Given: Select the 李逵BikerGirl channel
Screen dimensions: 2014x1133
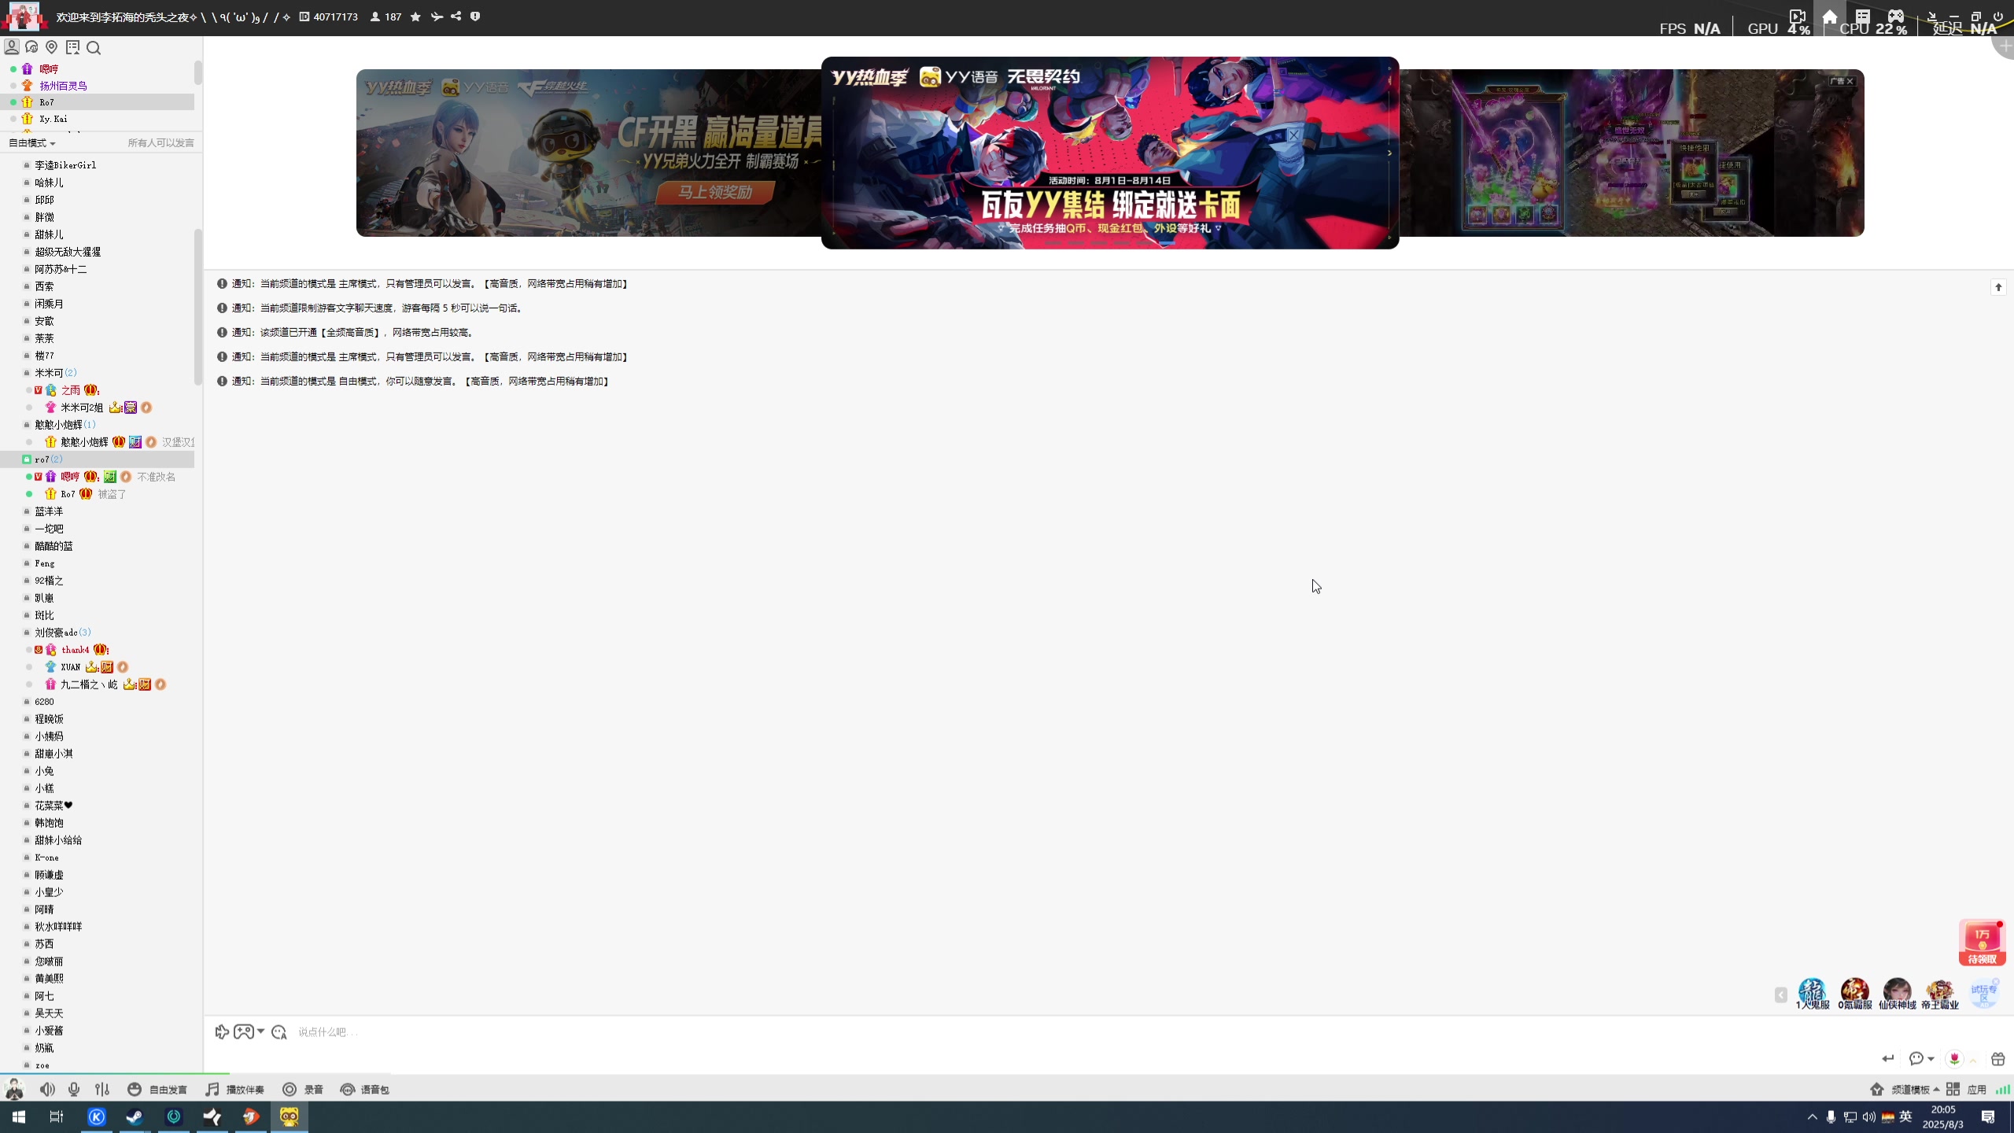Looking at the screenshot, I should pyautogui.click(x=65, y=165).
